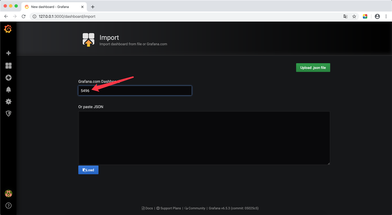Open the Dashboards grid icon in sidebar
392x215 pixels.
pos(8,66)
